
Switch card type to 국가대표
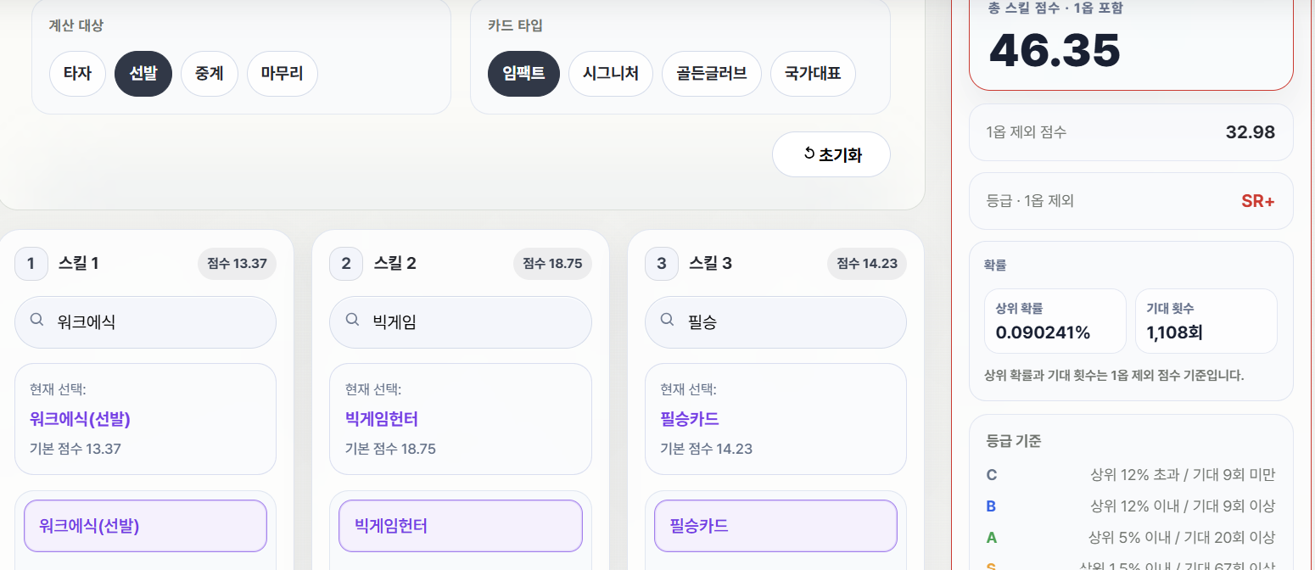point(813,74)
